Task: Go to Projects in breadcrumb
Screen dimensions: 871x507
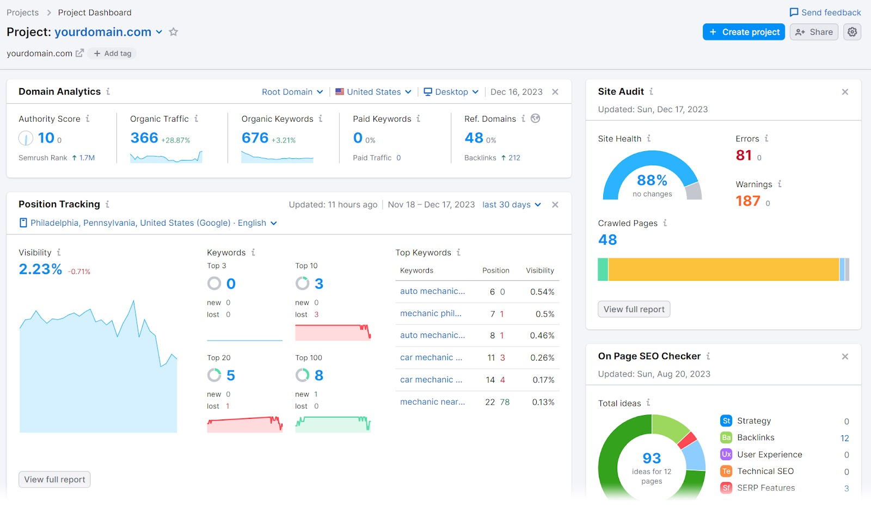Action: (x=22, y=13)
